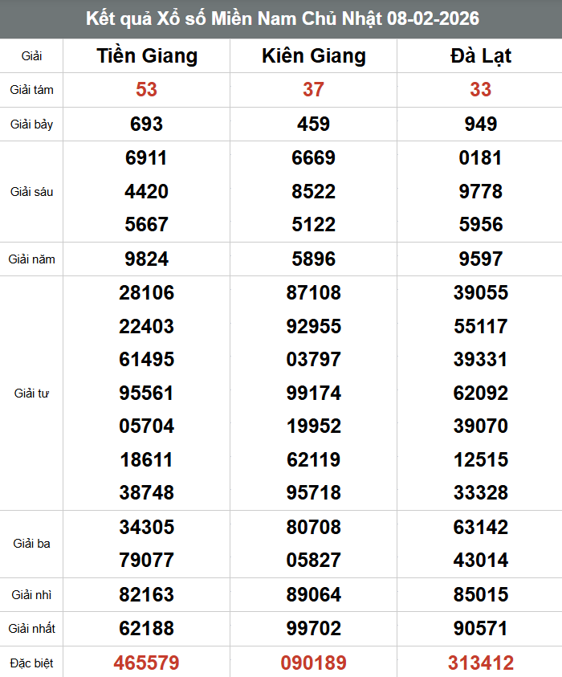Select Tiền Giang special prize 465579

(146, 663)
